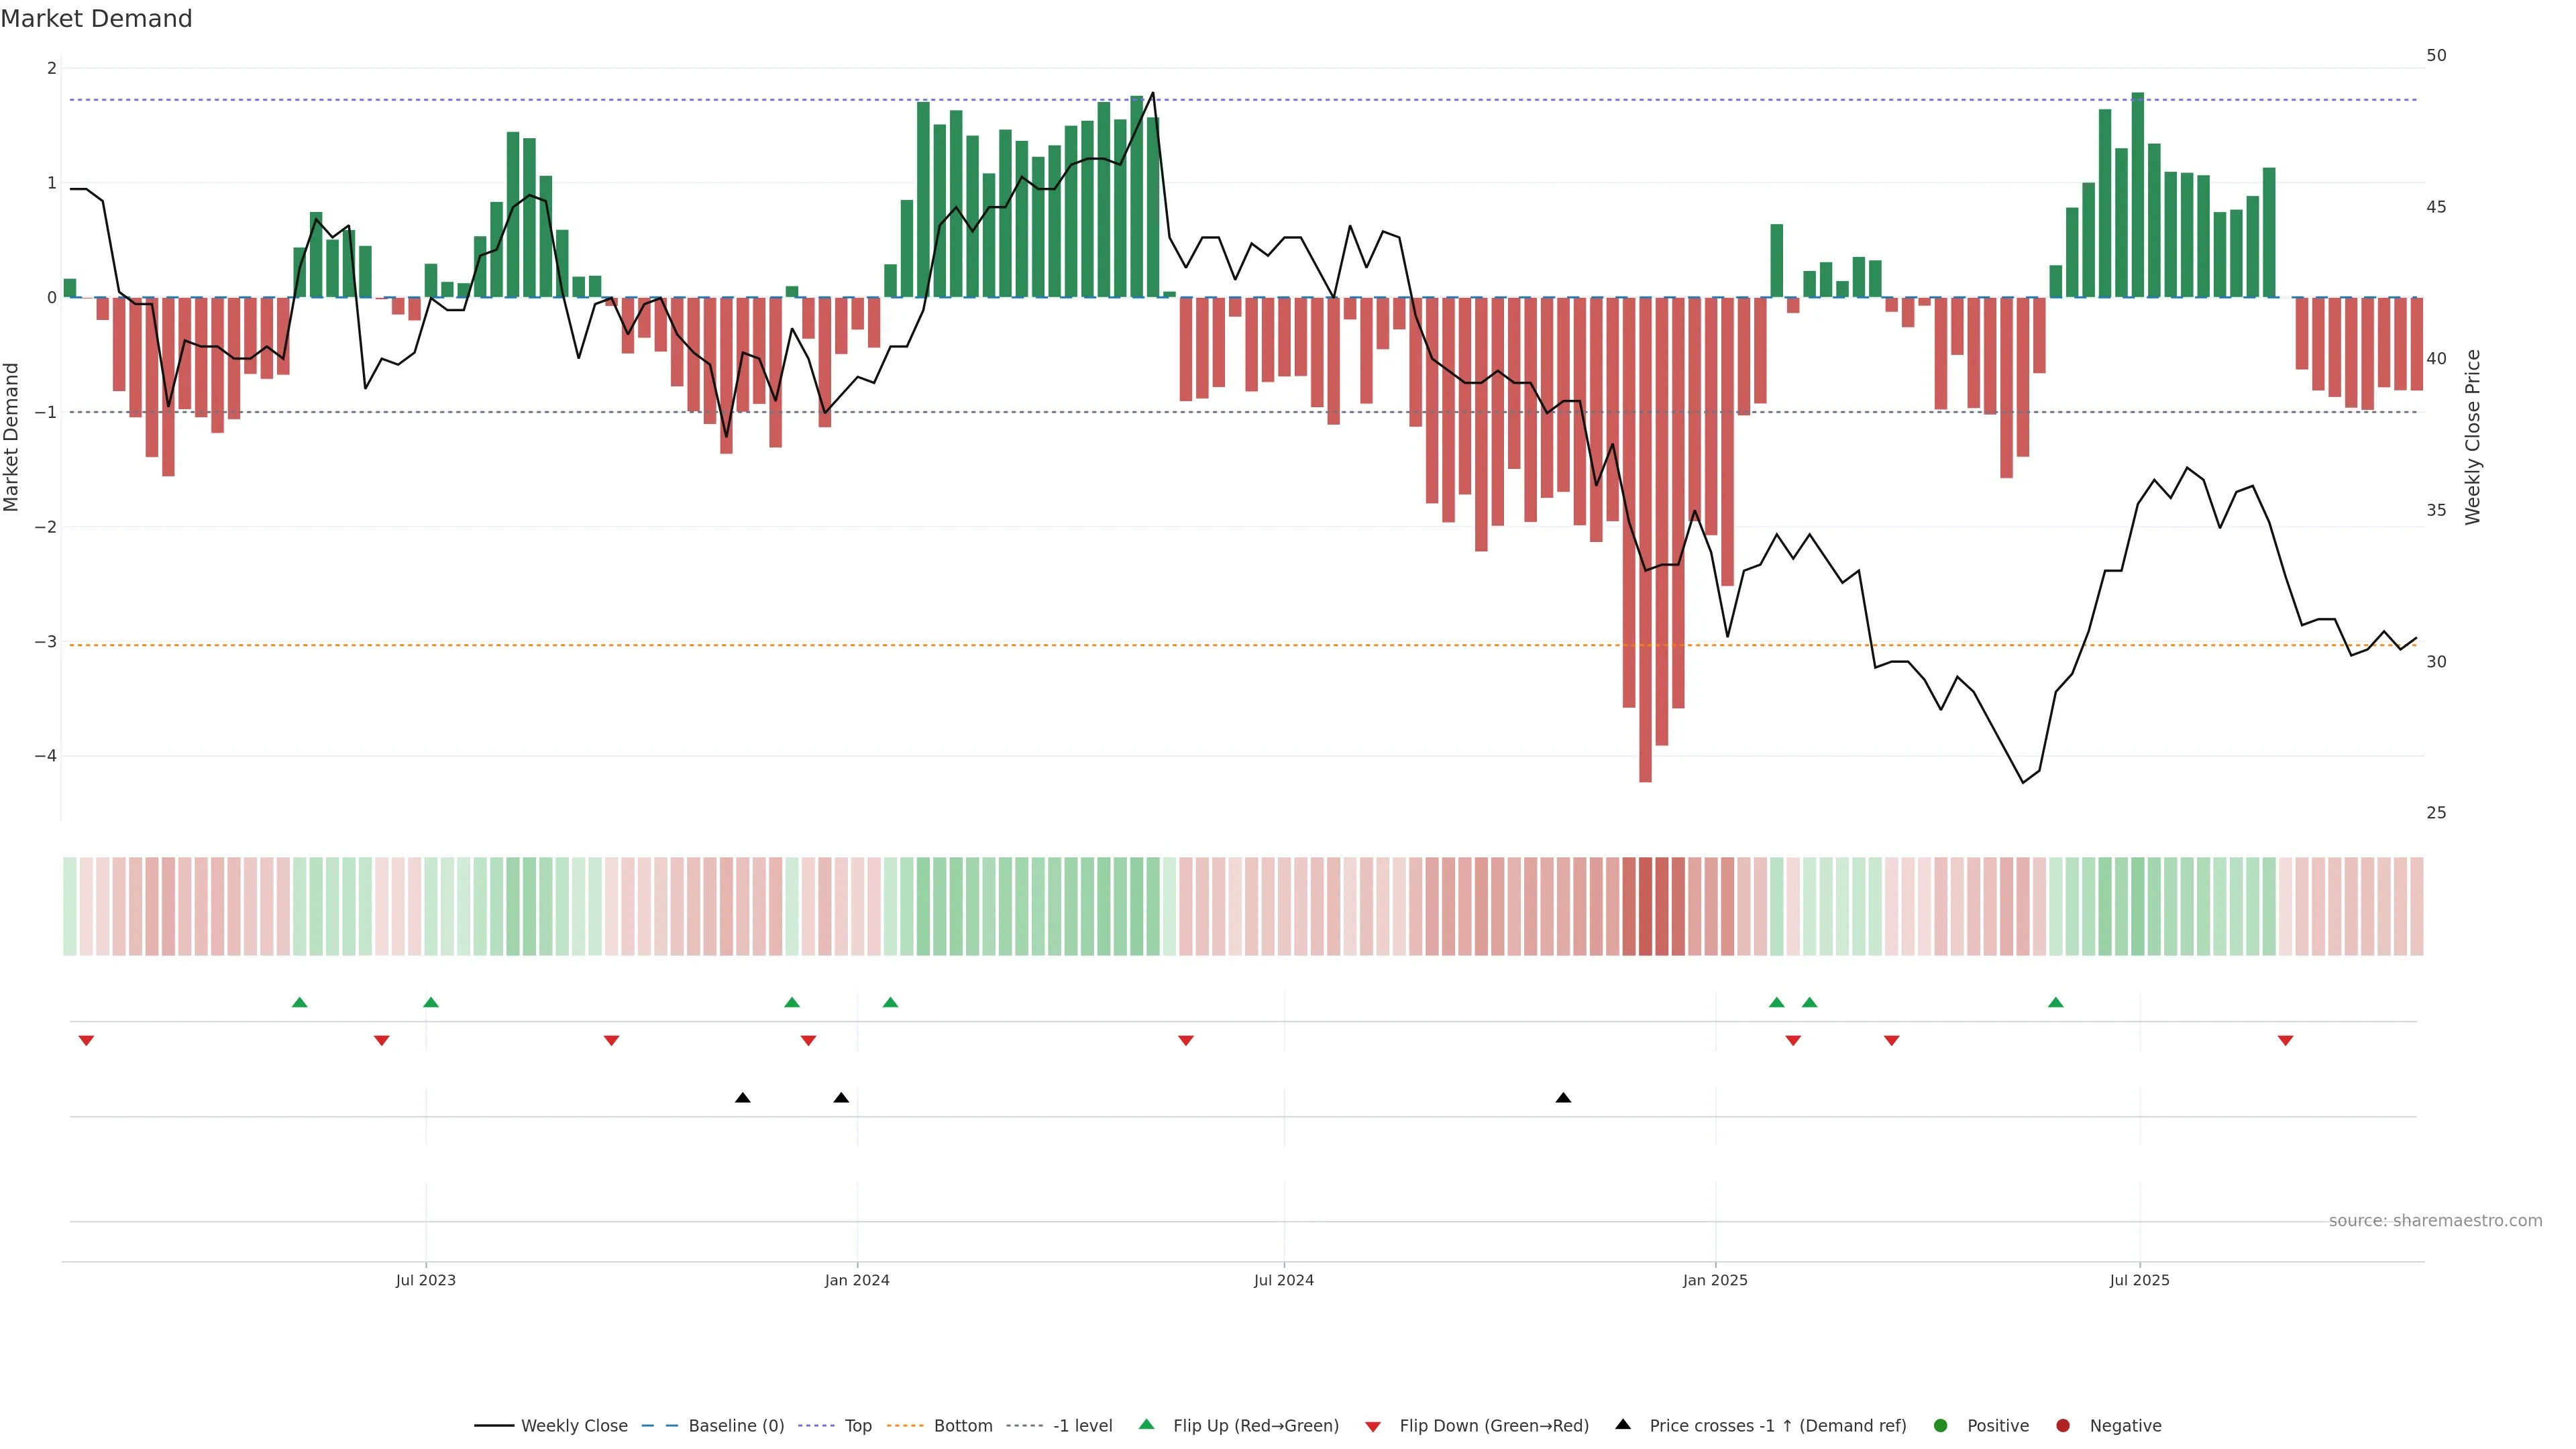Click the darkest red heatmap cell
This screenshot has width=2576, height=1449.
1645,905
